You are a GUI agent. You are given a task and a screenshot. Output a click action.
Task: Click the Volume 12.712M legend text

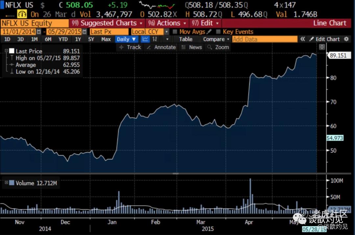tap(36, 183)
